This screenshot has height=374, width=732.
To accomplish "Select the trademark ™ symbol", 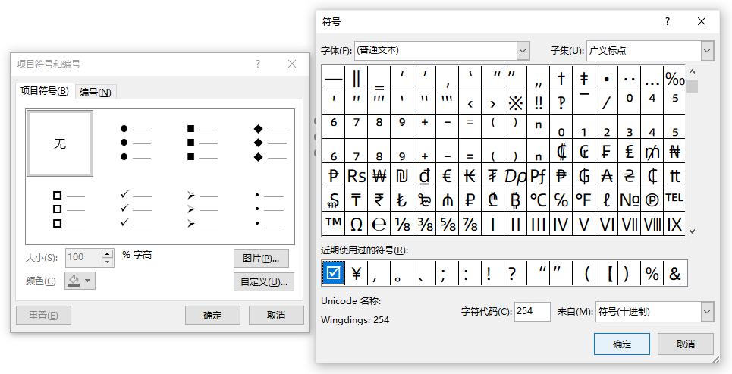I will pyautogui.click(x=333, y=223).
